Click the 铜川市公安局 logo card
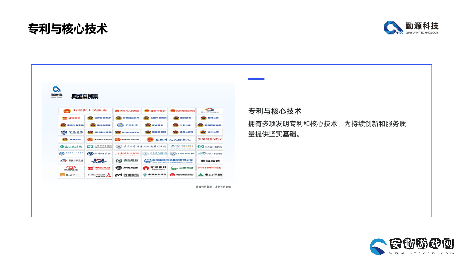 99,132
